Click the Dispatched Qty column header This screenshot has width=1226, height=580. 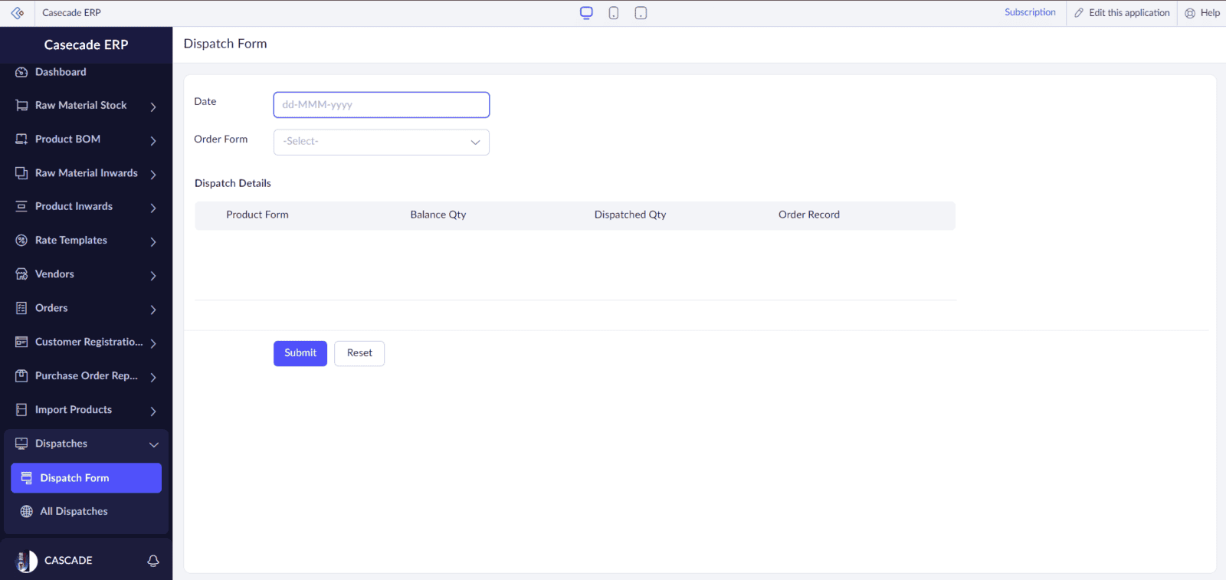tap(630, 215)
